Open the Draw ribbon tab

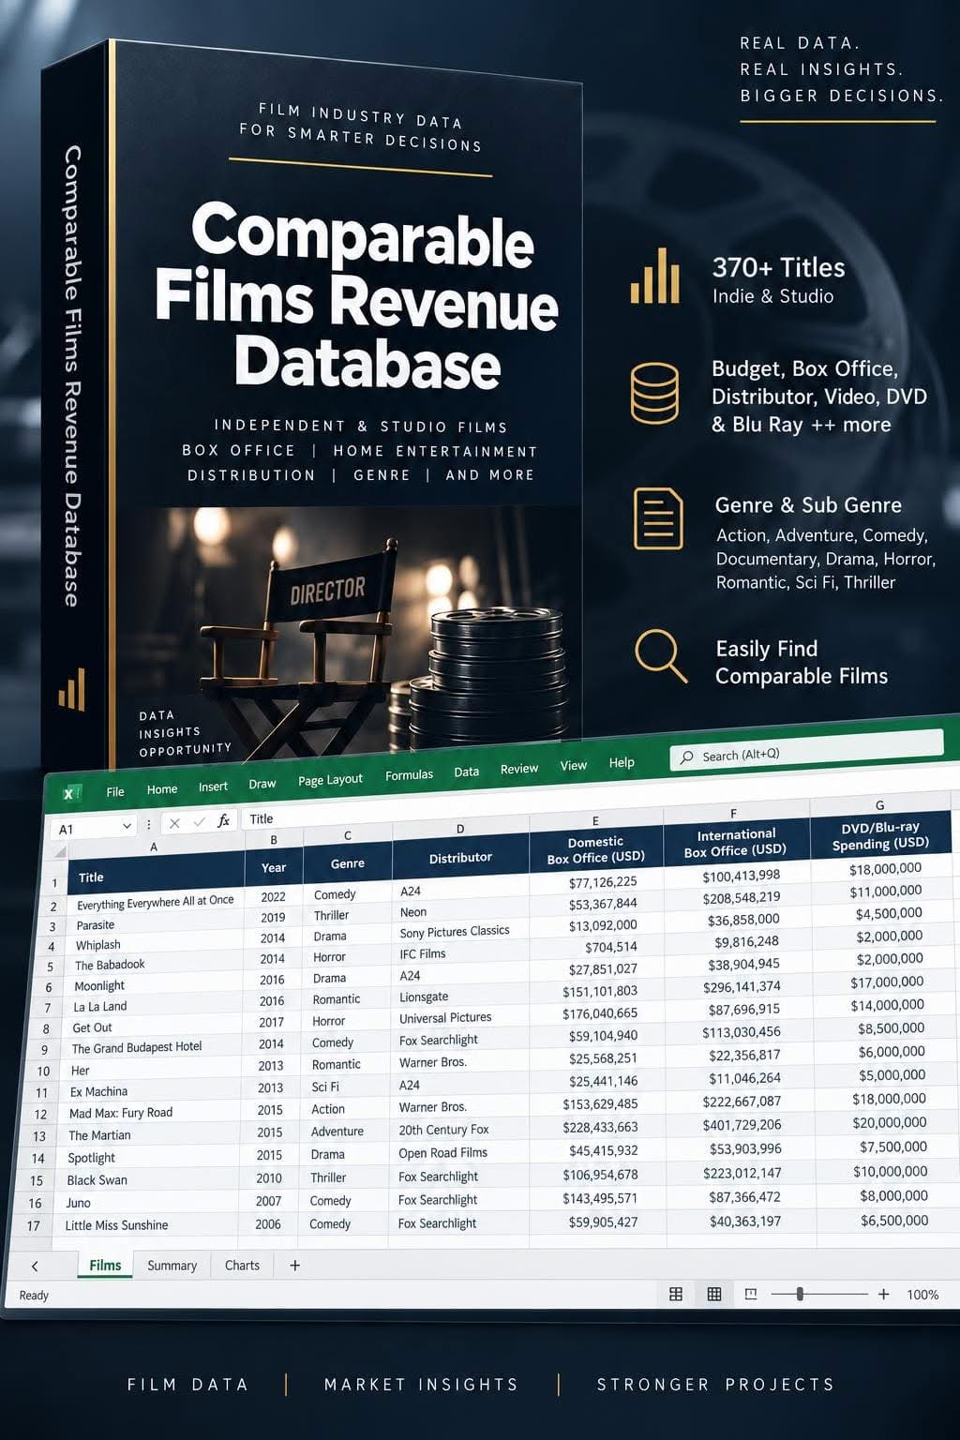coord(262,784)
